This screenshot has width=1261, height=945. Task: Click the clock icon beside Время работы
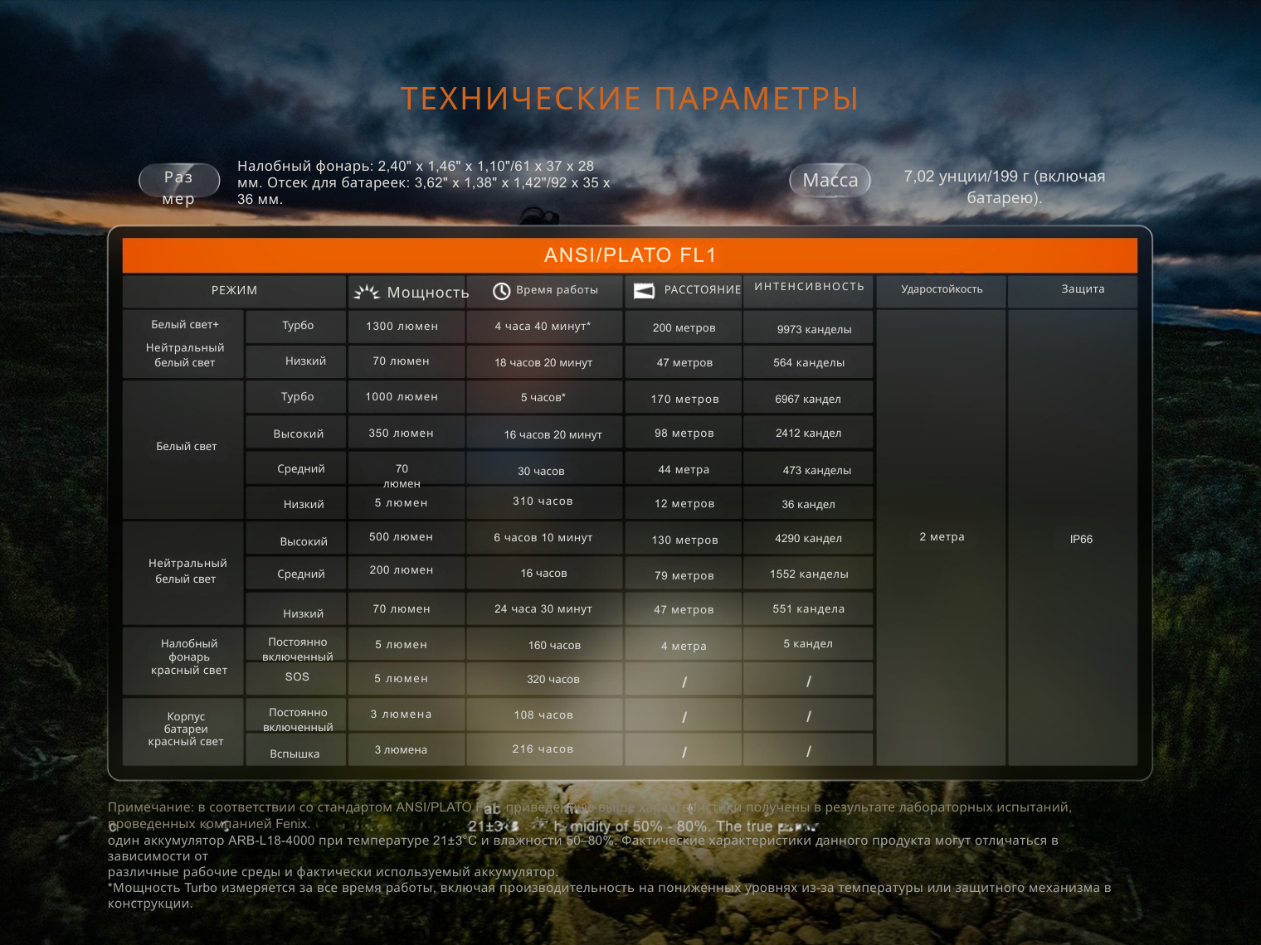coord(501,291)
